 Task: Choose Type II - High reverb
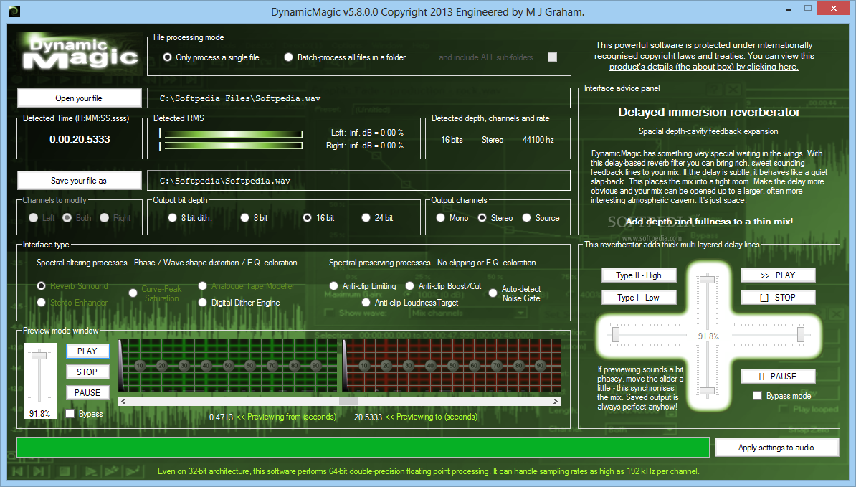(639, 275)
